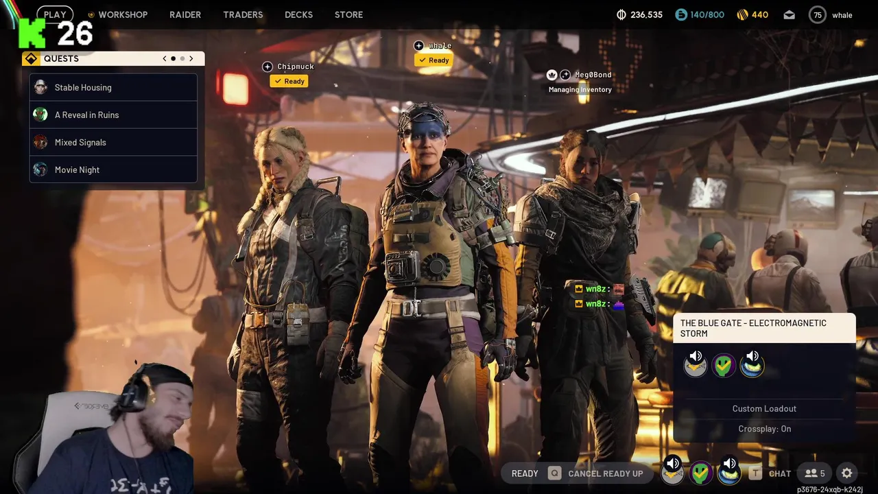Click the Custom Loadout option

point(764,408)
